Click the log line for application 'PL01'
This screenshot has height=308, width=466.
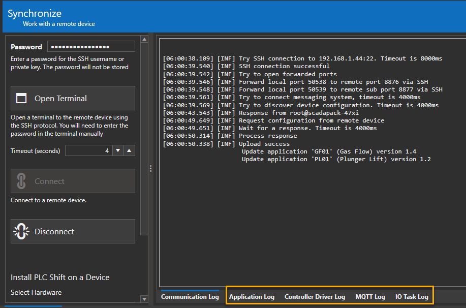click(336, 160)
